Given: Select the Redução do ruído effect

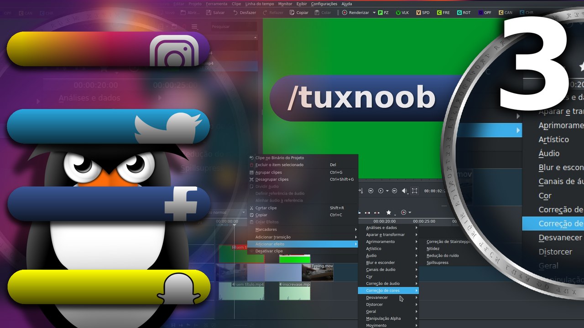Looking at the screenshot, I should pyautogui.click(x=443, y=256).
